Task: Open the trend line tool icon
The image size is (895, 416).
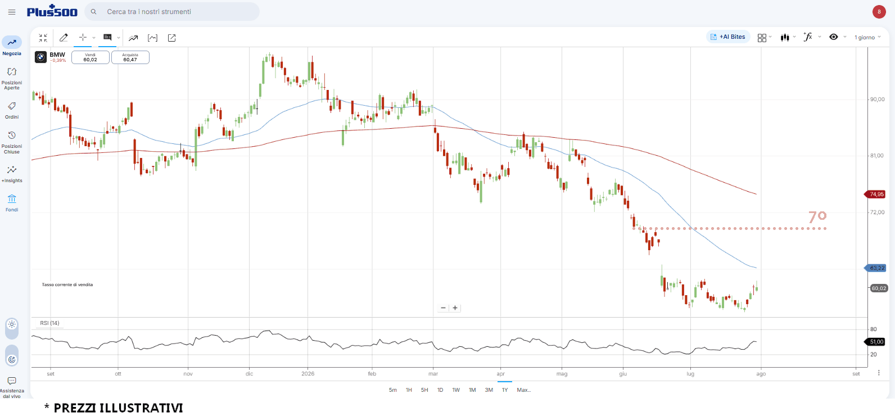Action: click(x=133, y=38)
